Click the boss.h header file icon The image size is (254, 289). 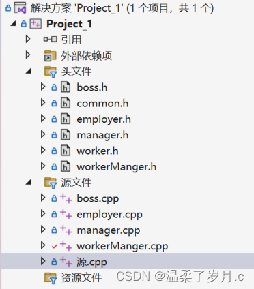pyautogui.click(x=66, y=87)
